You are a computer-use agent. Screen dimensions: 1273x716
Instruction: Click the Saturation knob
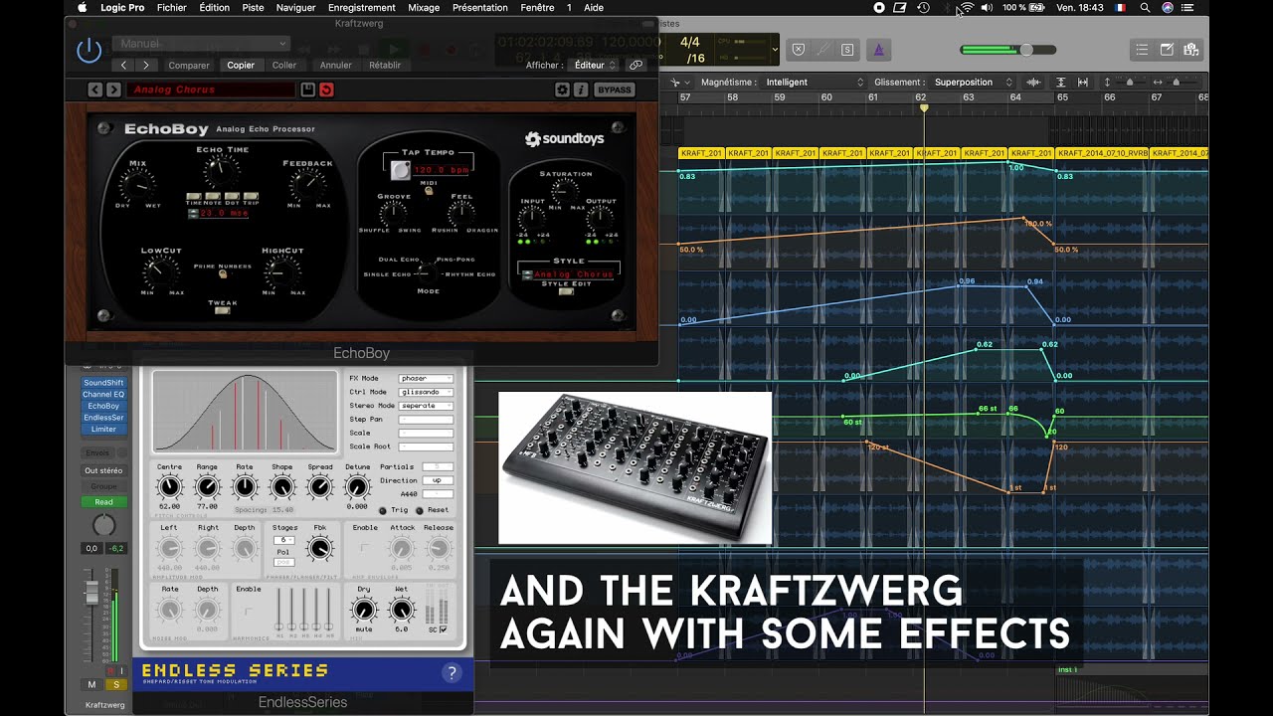[565, 192]
